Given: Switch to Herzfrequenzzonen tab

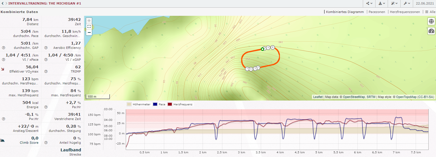Looking at the screenshot, I should pos(405,12).
